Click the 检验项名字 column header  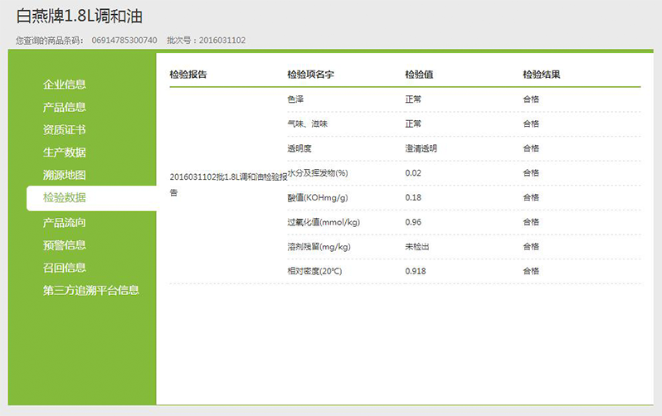311,75
